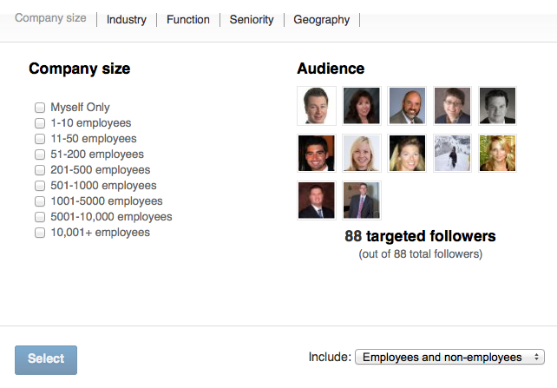Go to the Seniority tab
Screen dimensions: 557x388
click(252, 19)
